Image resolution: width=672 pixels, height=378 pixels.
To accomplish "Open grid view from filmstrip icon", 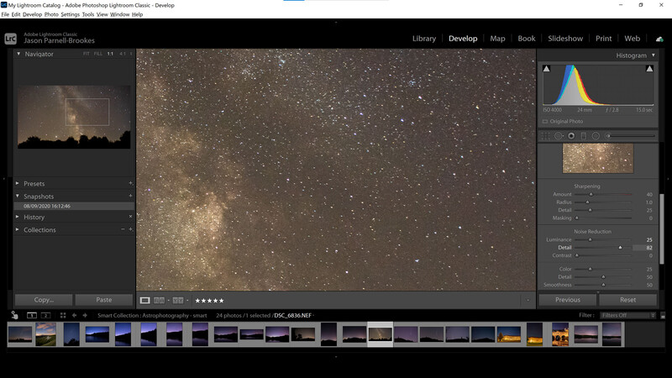I will pos(63,316).
